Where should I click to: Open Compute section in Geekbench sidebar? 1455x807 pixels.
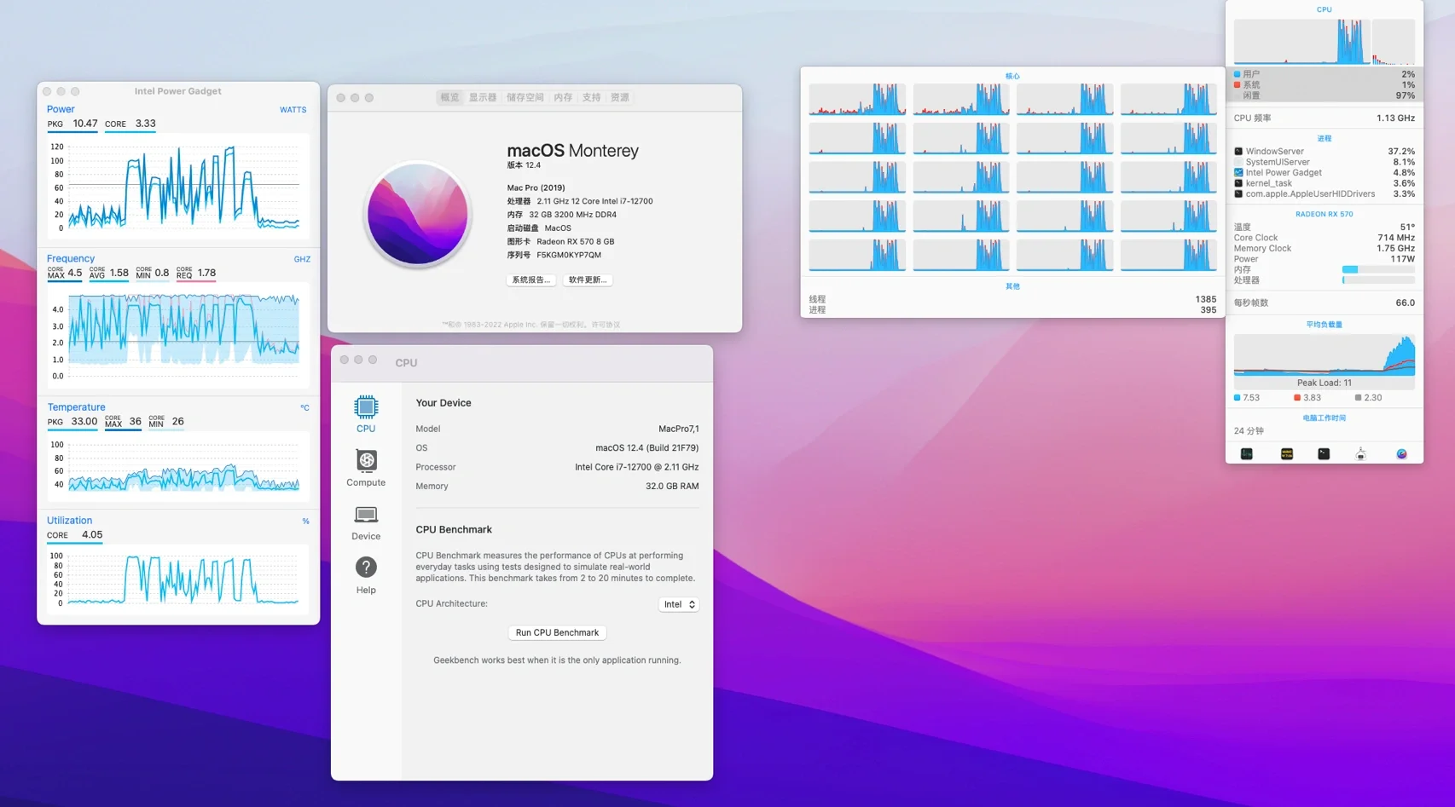(366, 469)
